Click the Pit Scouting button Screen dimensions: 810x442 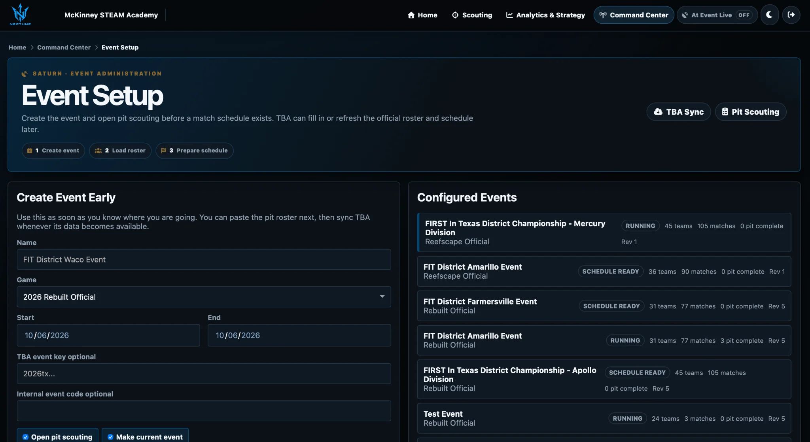tap(750, 112)
